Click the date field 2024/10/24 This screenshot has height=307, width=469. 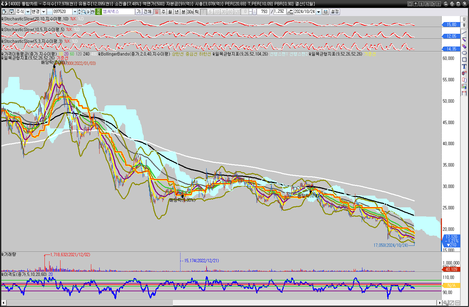click(x=305, y=12)
